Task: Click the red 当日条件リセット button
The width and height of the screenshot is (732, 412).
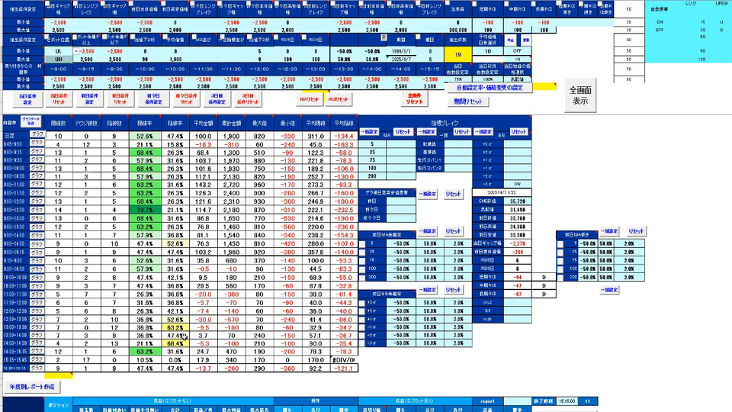Action: click(x=59, y=99)
